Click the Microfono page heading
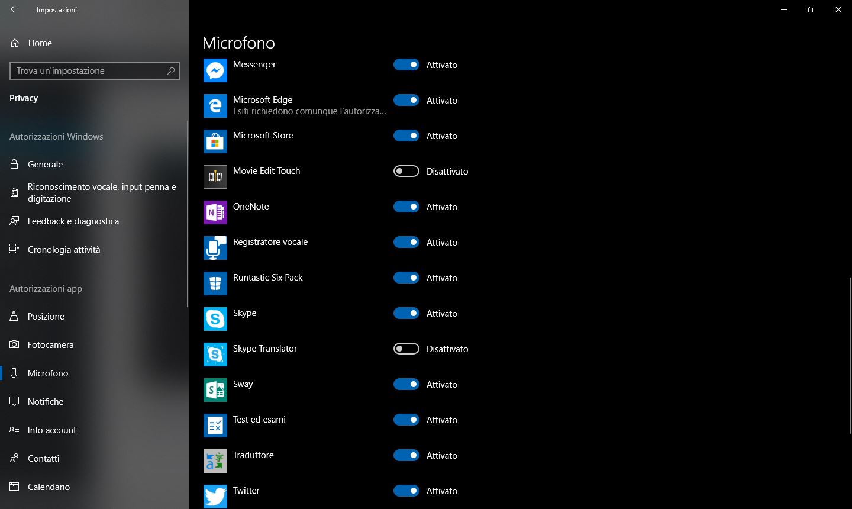This screenshot has height=509, width=852. coord(238,43)
